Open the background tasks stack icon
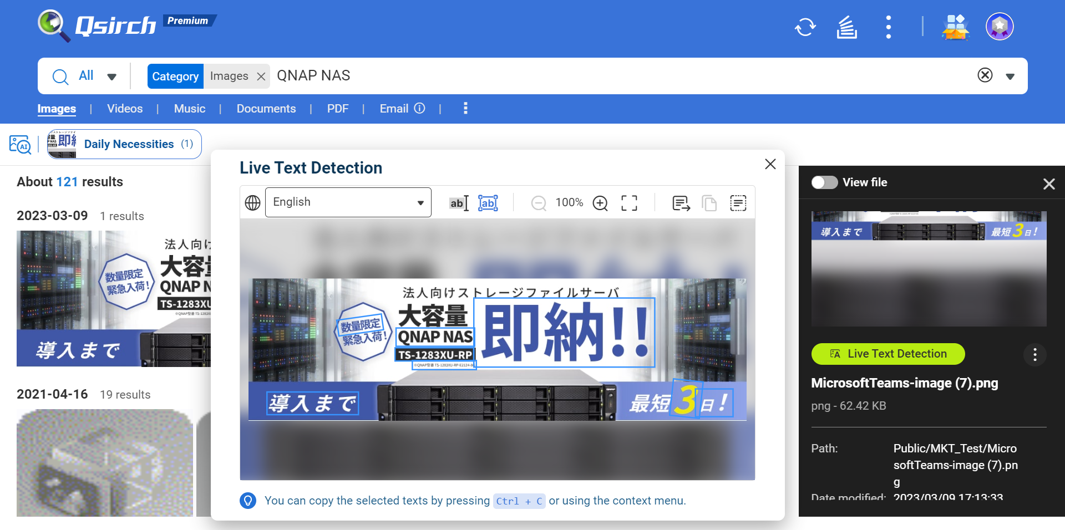Viewport: 1065px width, 530px height. pos(846,27)
